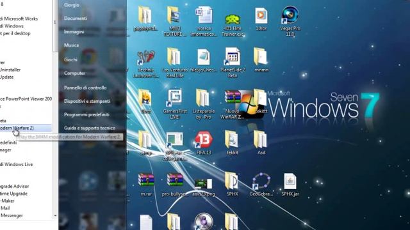Click the Mail program entry
This screenshot has height=230, width=410.
[x=5, y=208]
